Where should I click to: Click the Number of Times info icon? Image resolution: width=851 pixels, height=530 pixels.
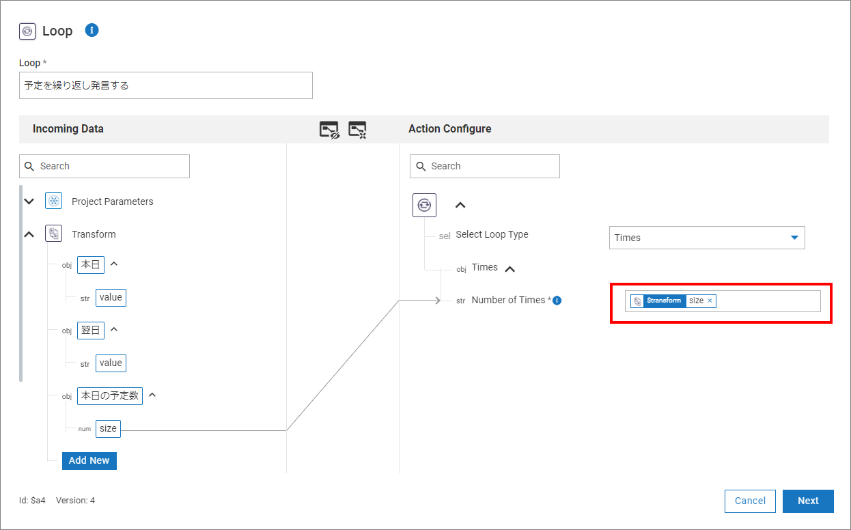pos(557,301)
